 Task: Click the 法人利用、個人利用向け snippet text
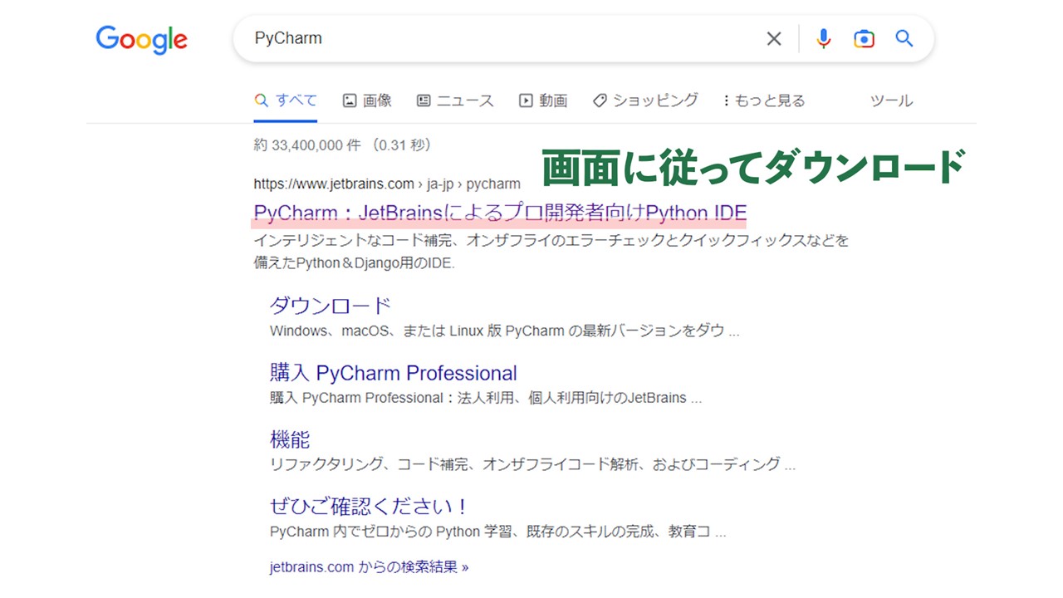(x=486, y=397)
